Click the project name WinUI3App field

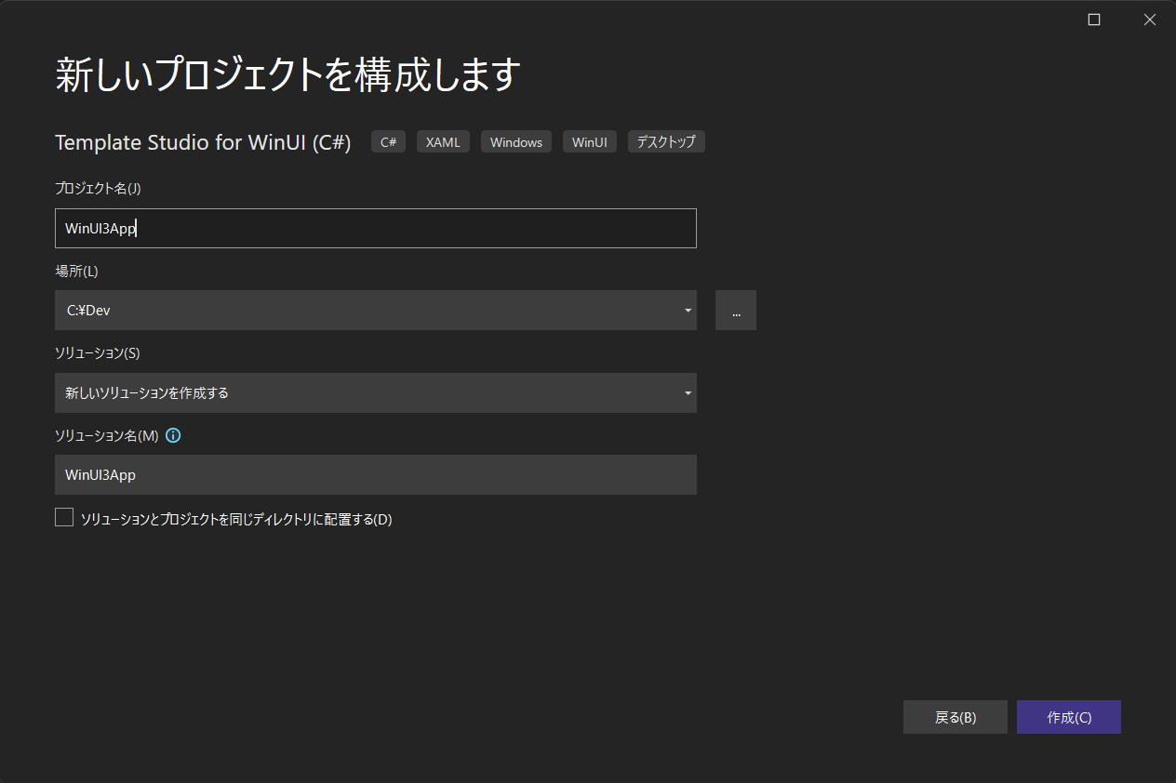click(x=376, y=229)
